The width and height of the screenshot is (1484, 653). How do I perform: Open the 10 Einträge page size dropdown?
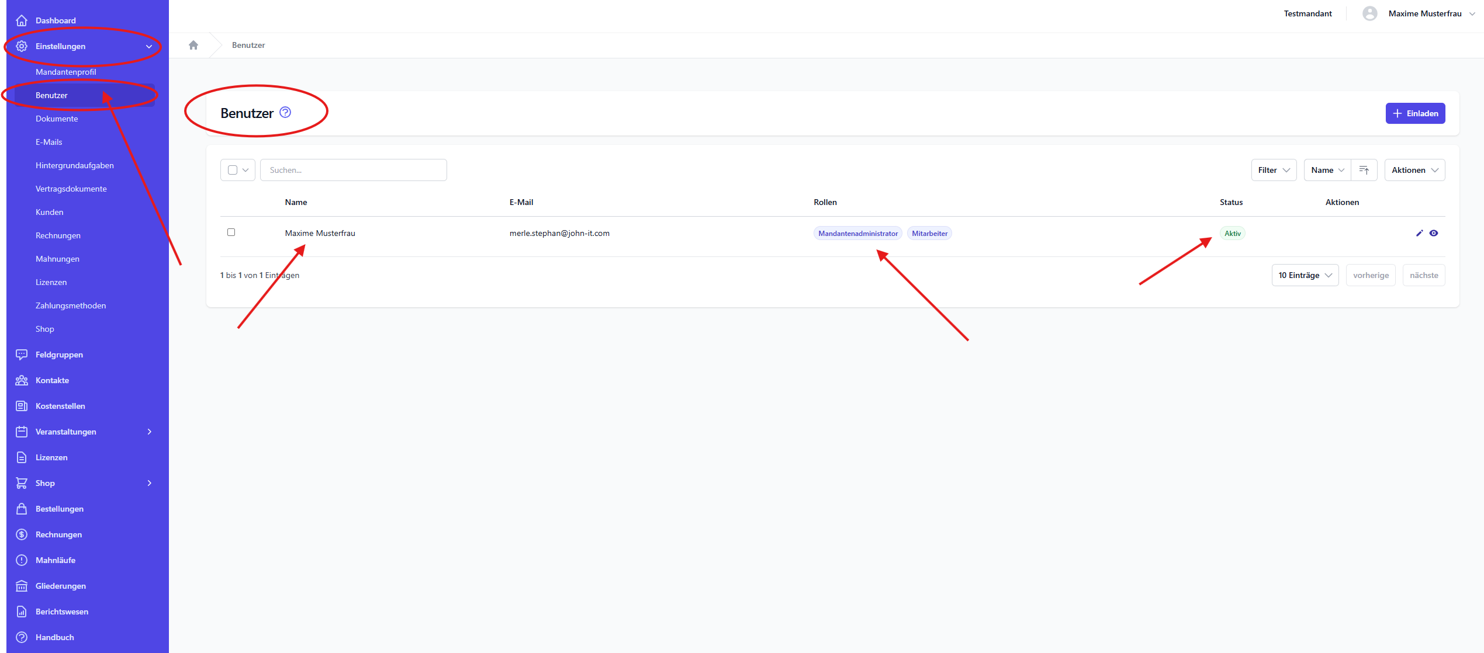pos(1305,275)
